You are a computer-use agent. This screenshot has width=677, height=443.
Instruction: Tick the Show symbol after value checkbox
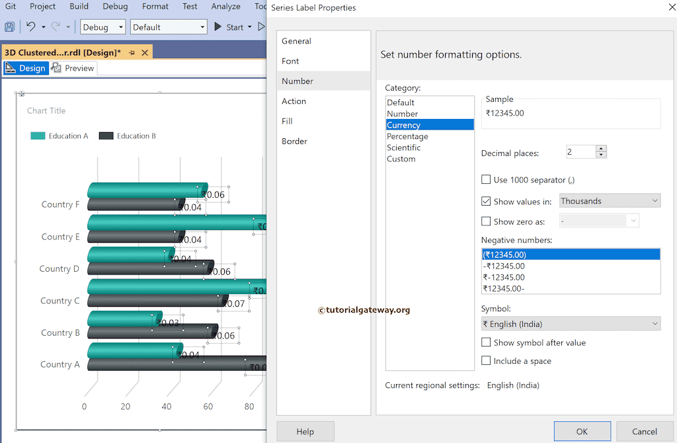(486, 342)
